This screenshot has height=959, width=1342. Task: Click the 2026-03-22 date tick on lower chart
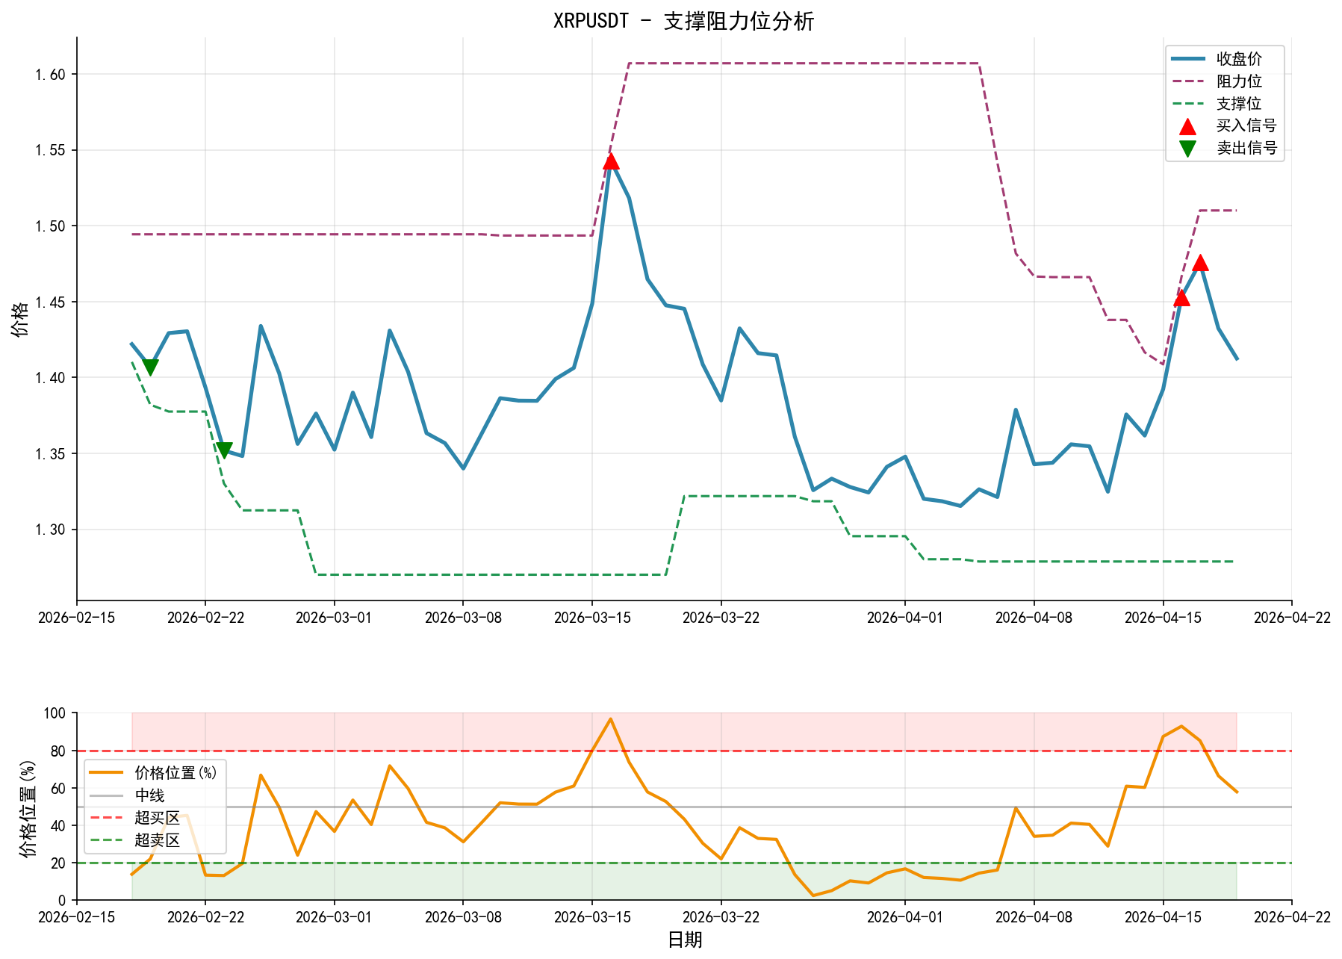pyautogui.click(x=721, y=917)
